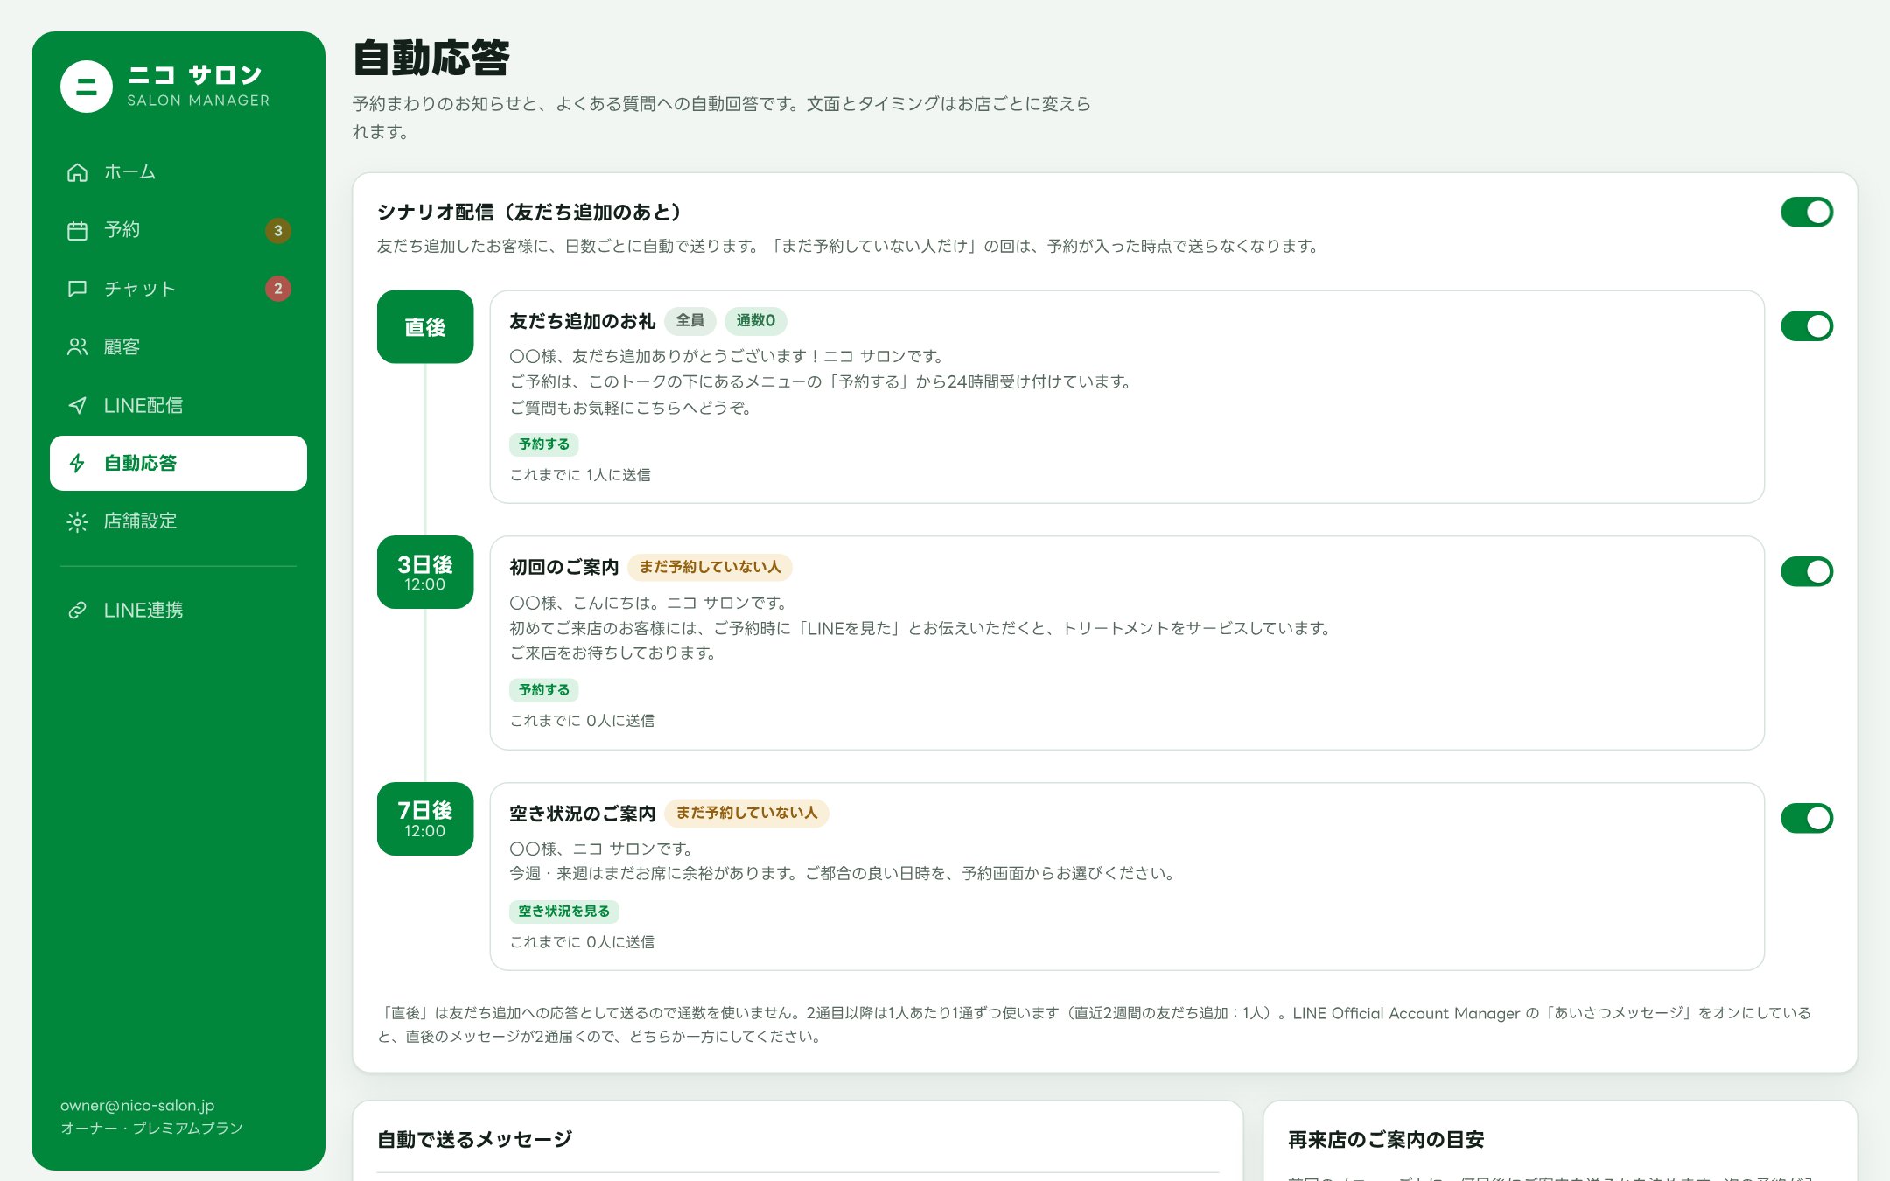The image size is (1890, 1181).
Task: Click the チャット badge showing 2
Action: click(x=278, y=289)
